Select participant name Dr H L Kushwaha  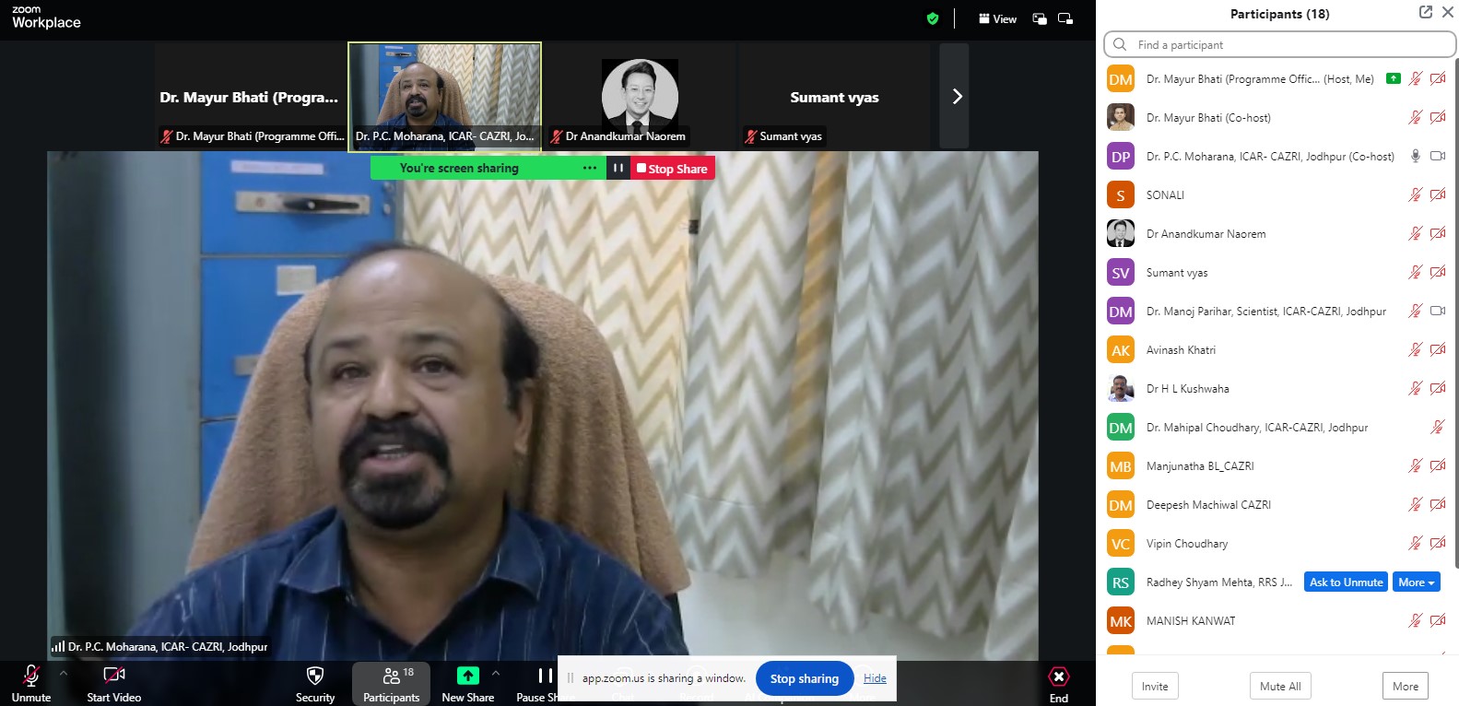pyautogui.click(x=1187, y=389)
